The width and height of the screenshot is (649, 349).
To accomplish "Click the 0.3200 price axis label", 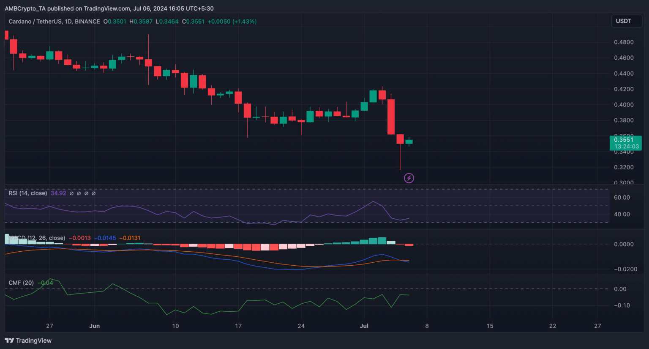I will (624, 168).
